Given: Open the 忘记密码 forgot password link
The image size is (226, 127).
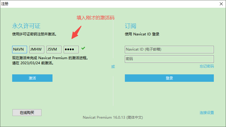Looking at the screenshot, I should point(206,66).
